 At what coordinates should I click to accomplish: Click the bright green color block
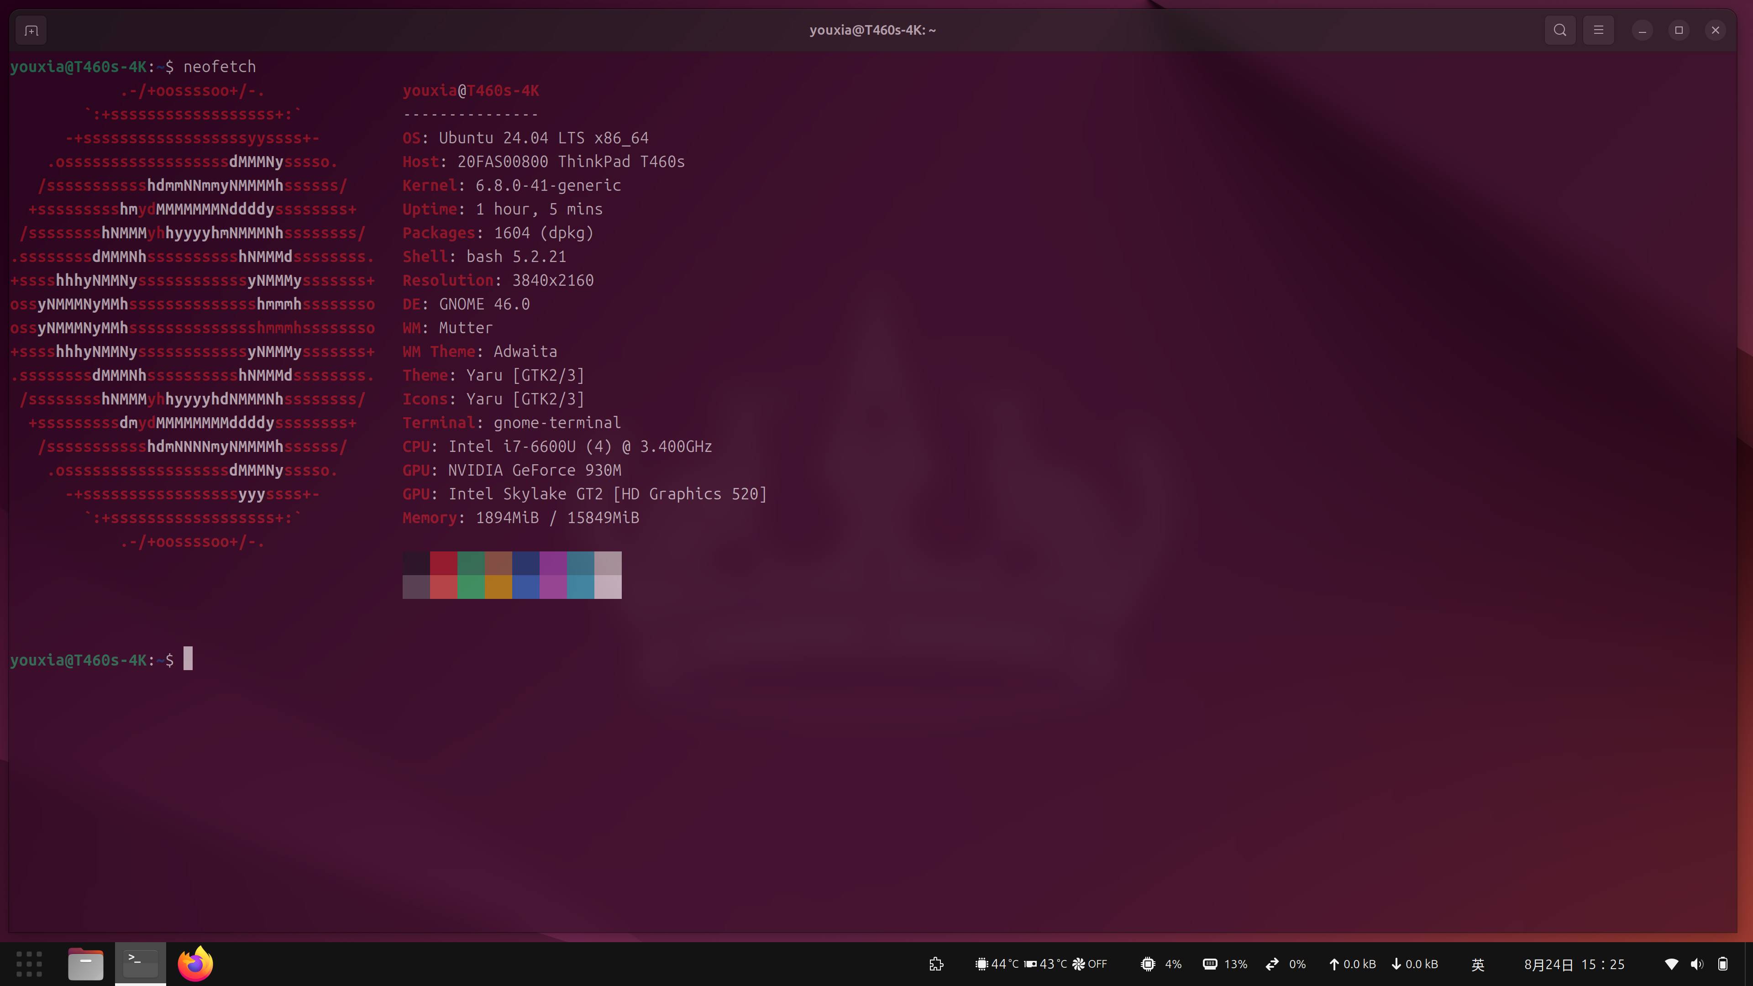(471, 587)
